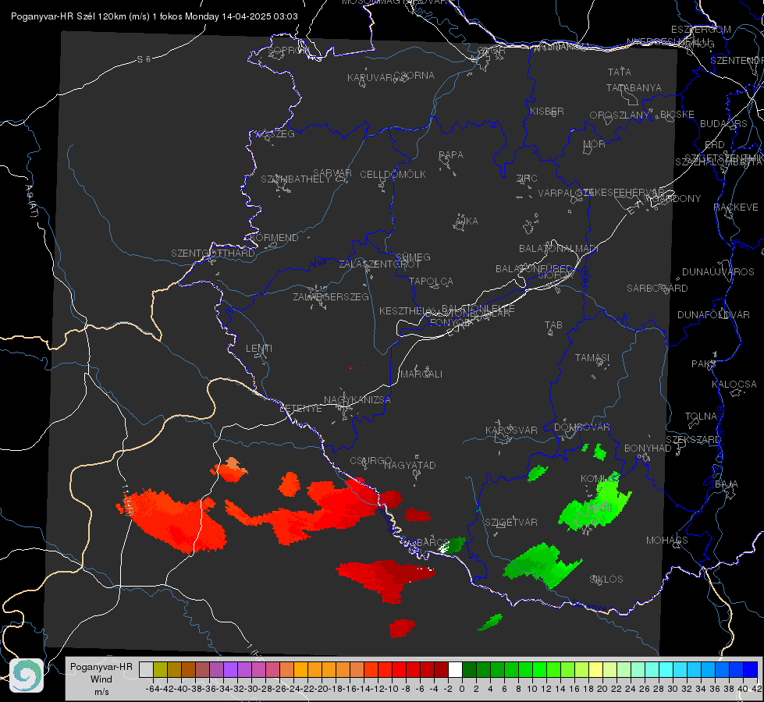Choose the pale yellow swatch above value 18
This screenshot has height=702, width=764.
595,669
